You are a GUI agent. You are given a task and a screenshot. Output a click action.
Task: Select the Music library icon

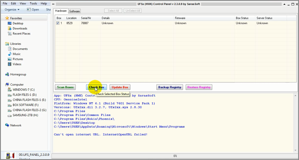click(10, 54)
